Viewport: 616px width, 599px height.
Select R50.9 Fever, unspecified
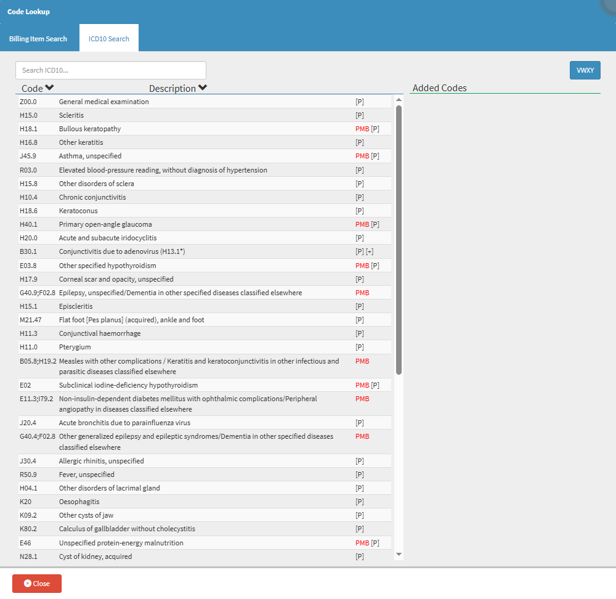click(x=205, y=475)
